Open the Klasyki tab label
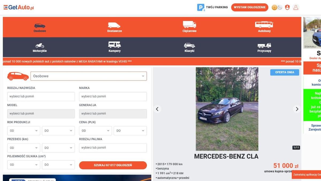 (189, 51)
